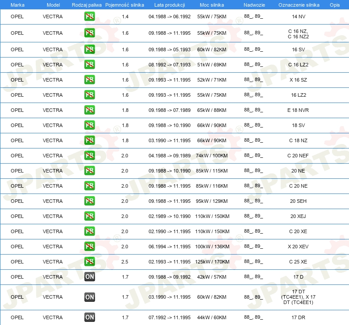Image resolution: width=349 pixels, height=325 pixels.
Task: Click power value 42kW / 57KM
Action: [212, 277]
